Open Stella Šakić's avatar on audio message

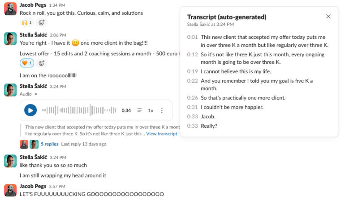10,90
